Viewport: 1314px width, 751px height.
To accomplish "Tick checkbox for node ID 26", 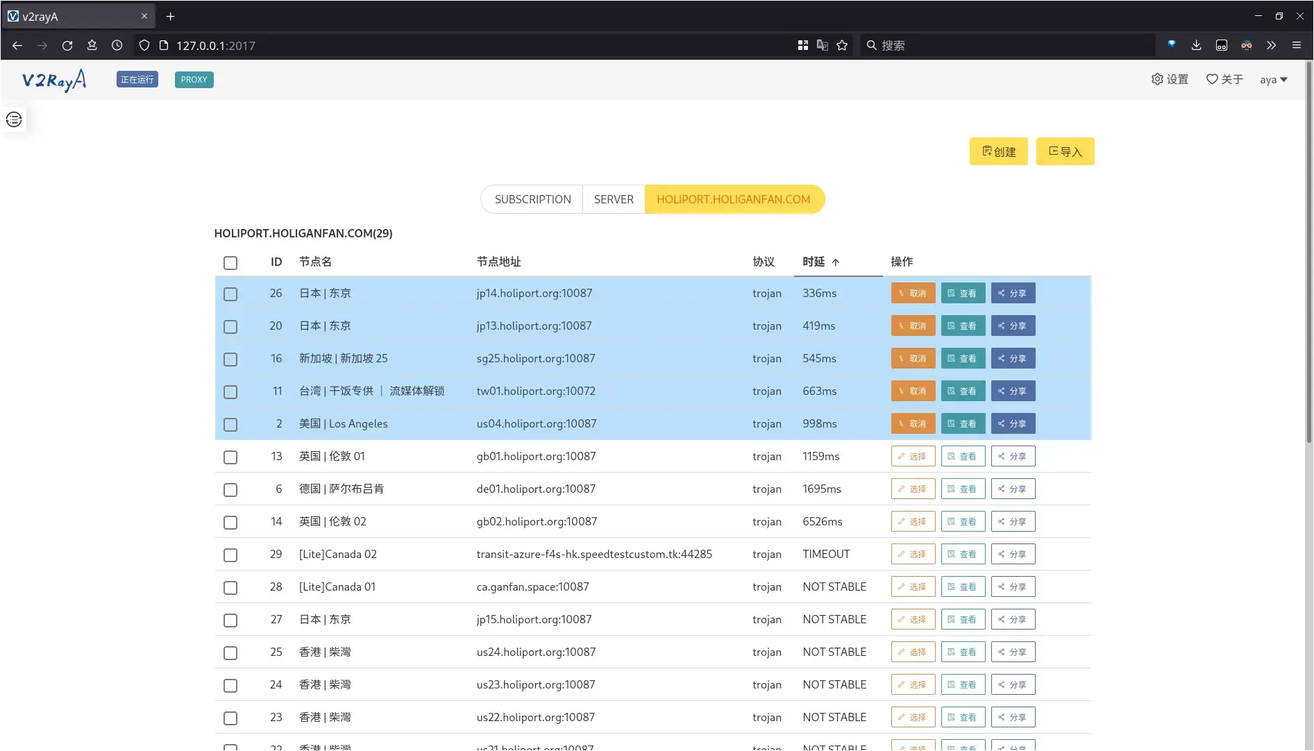I will point(230,294).
